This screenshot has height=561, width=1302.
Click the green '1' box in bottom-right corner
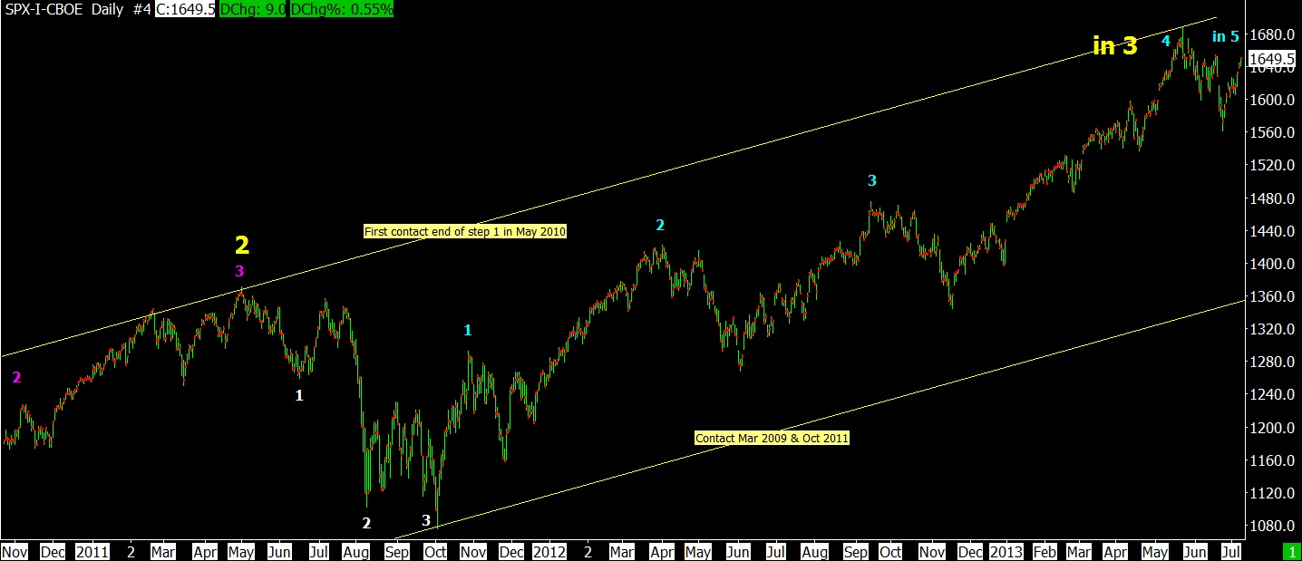1291,551
